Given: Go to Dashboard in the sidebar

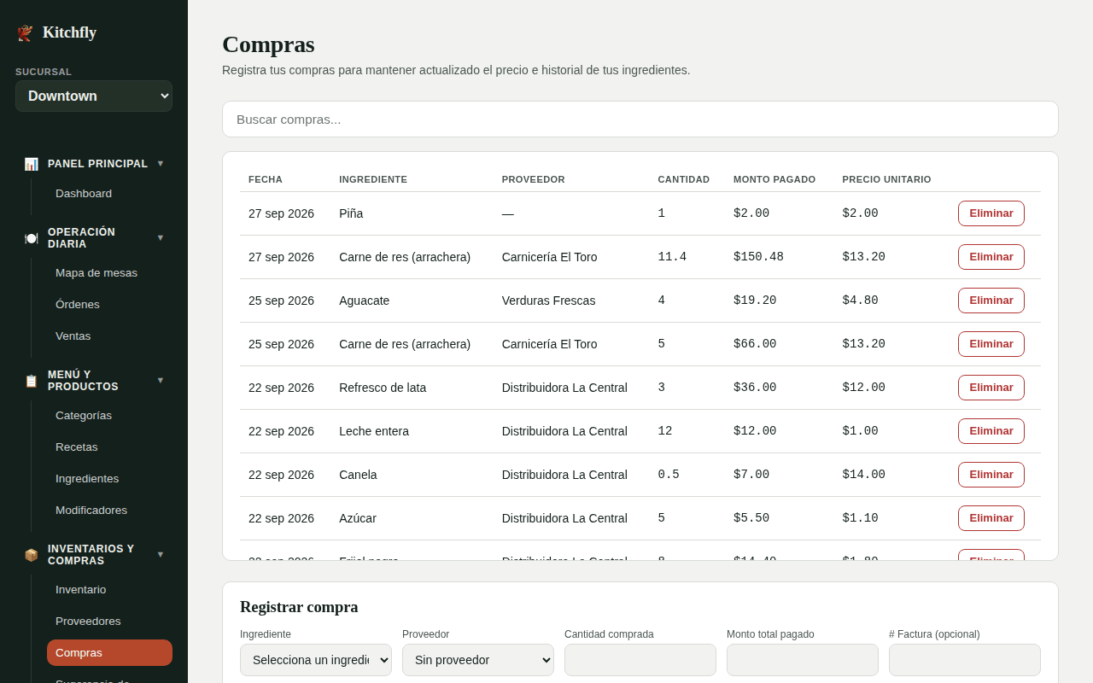Looking at the screenshot, I should (109, 194).
